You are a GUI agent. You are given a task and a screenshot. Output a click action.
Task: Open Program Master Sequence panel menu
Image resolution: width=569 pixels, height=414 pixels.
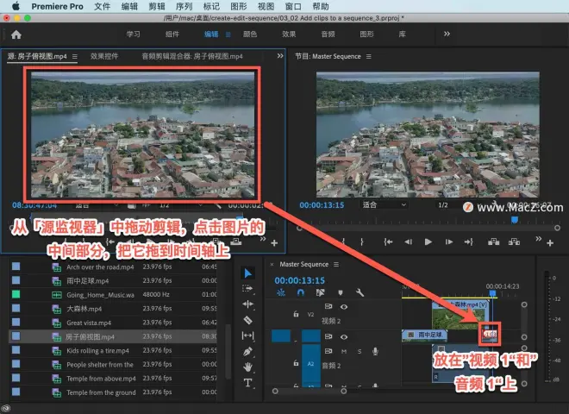[x=369, y=57]
